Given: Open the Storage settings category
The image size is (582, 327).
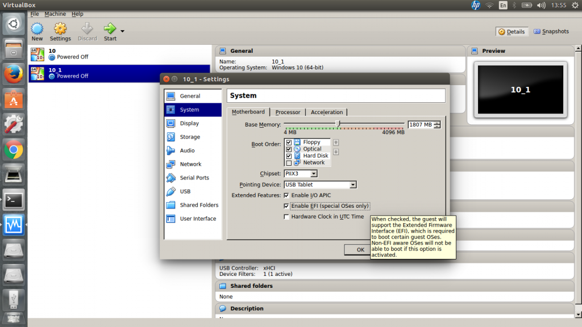Looking at the screenshot, I should click(190, 137).
